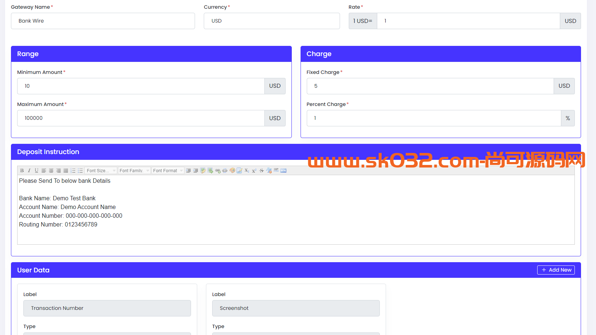Focus the Minimum Amount field
This screenshot has height=335, width=596.
tap(141, 86)
